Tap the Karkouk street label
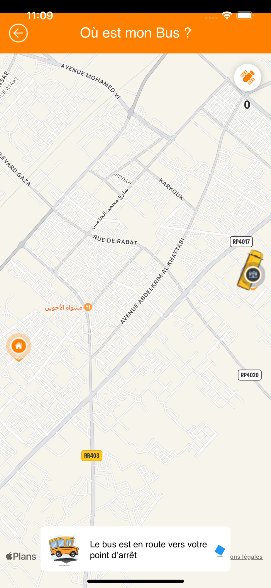The height and width of the screenshot is (588, 271). (172, 189)
